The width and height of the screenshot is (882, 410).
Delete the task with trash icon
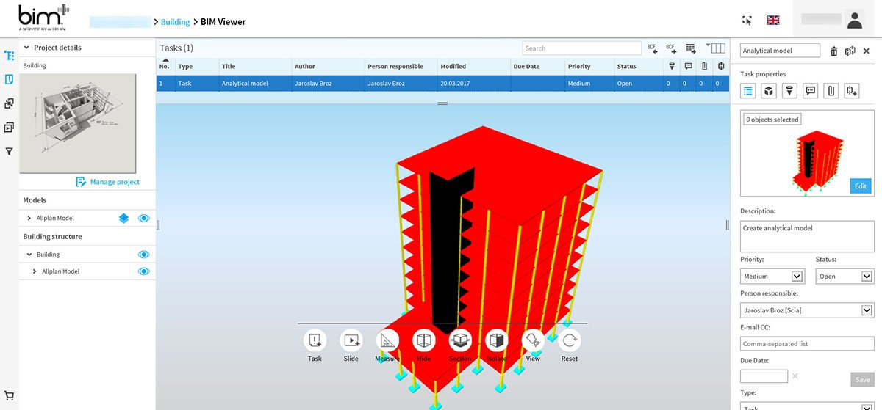[x=833, y=51]
